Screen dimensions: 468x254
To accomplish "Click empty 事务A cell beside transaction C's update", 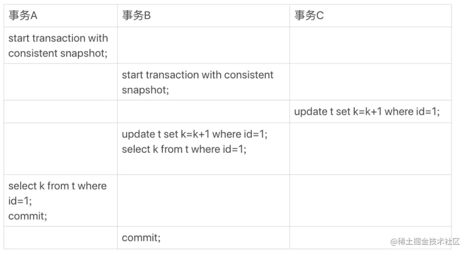I will [x=61, y=112].
